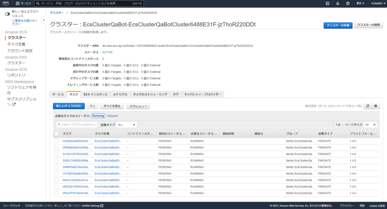The width and height of the screenshot is (387, 209).
Task: Select checkbox for task d9022b145045443d
Action: [x=56, y=187]
